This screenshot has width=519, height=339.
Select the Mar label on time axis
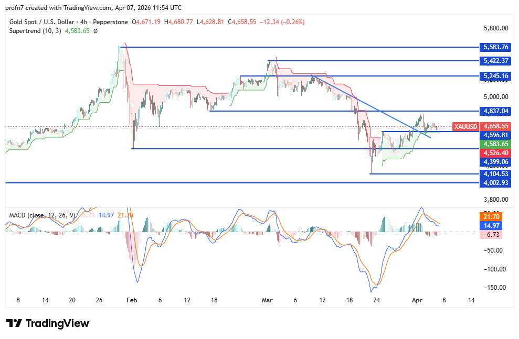pyautogui.click(x=267, y=300)
